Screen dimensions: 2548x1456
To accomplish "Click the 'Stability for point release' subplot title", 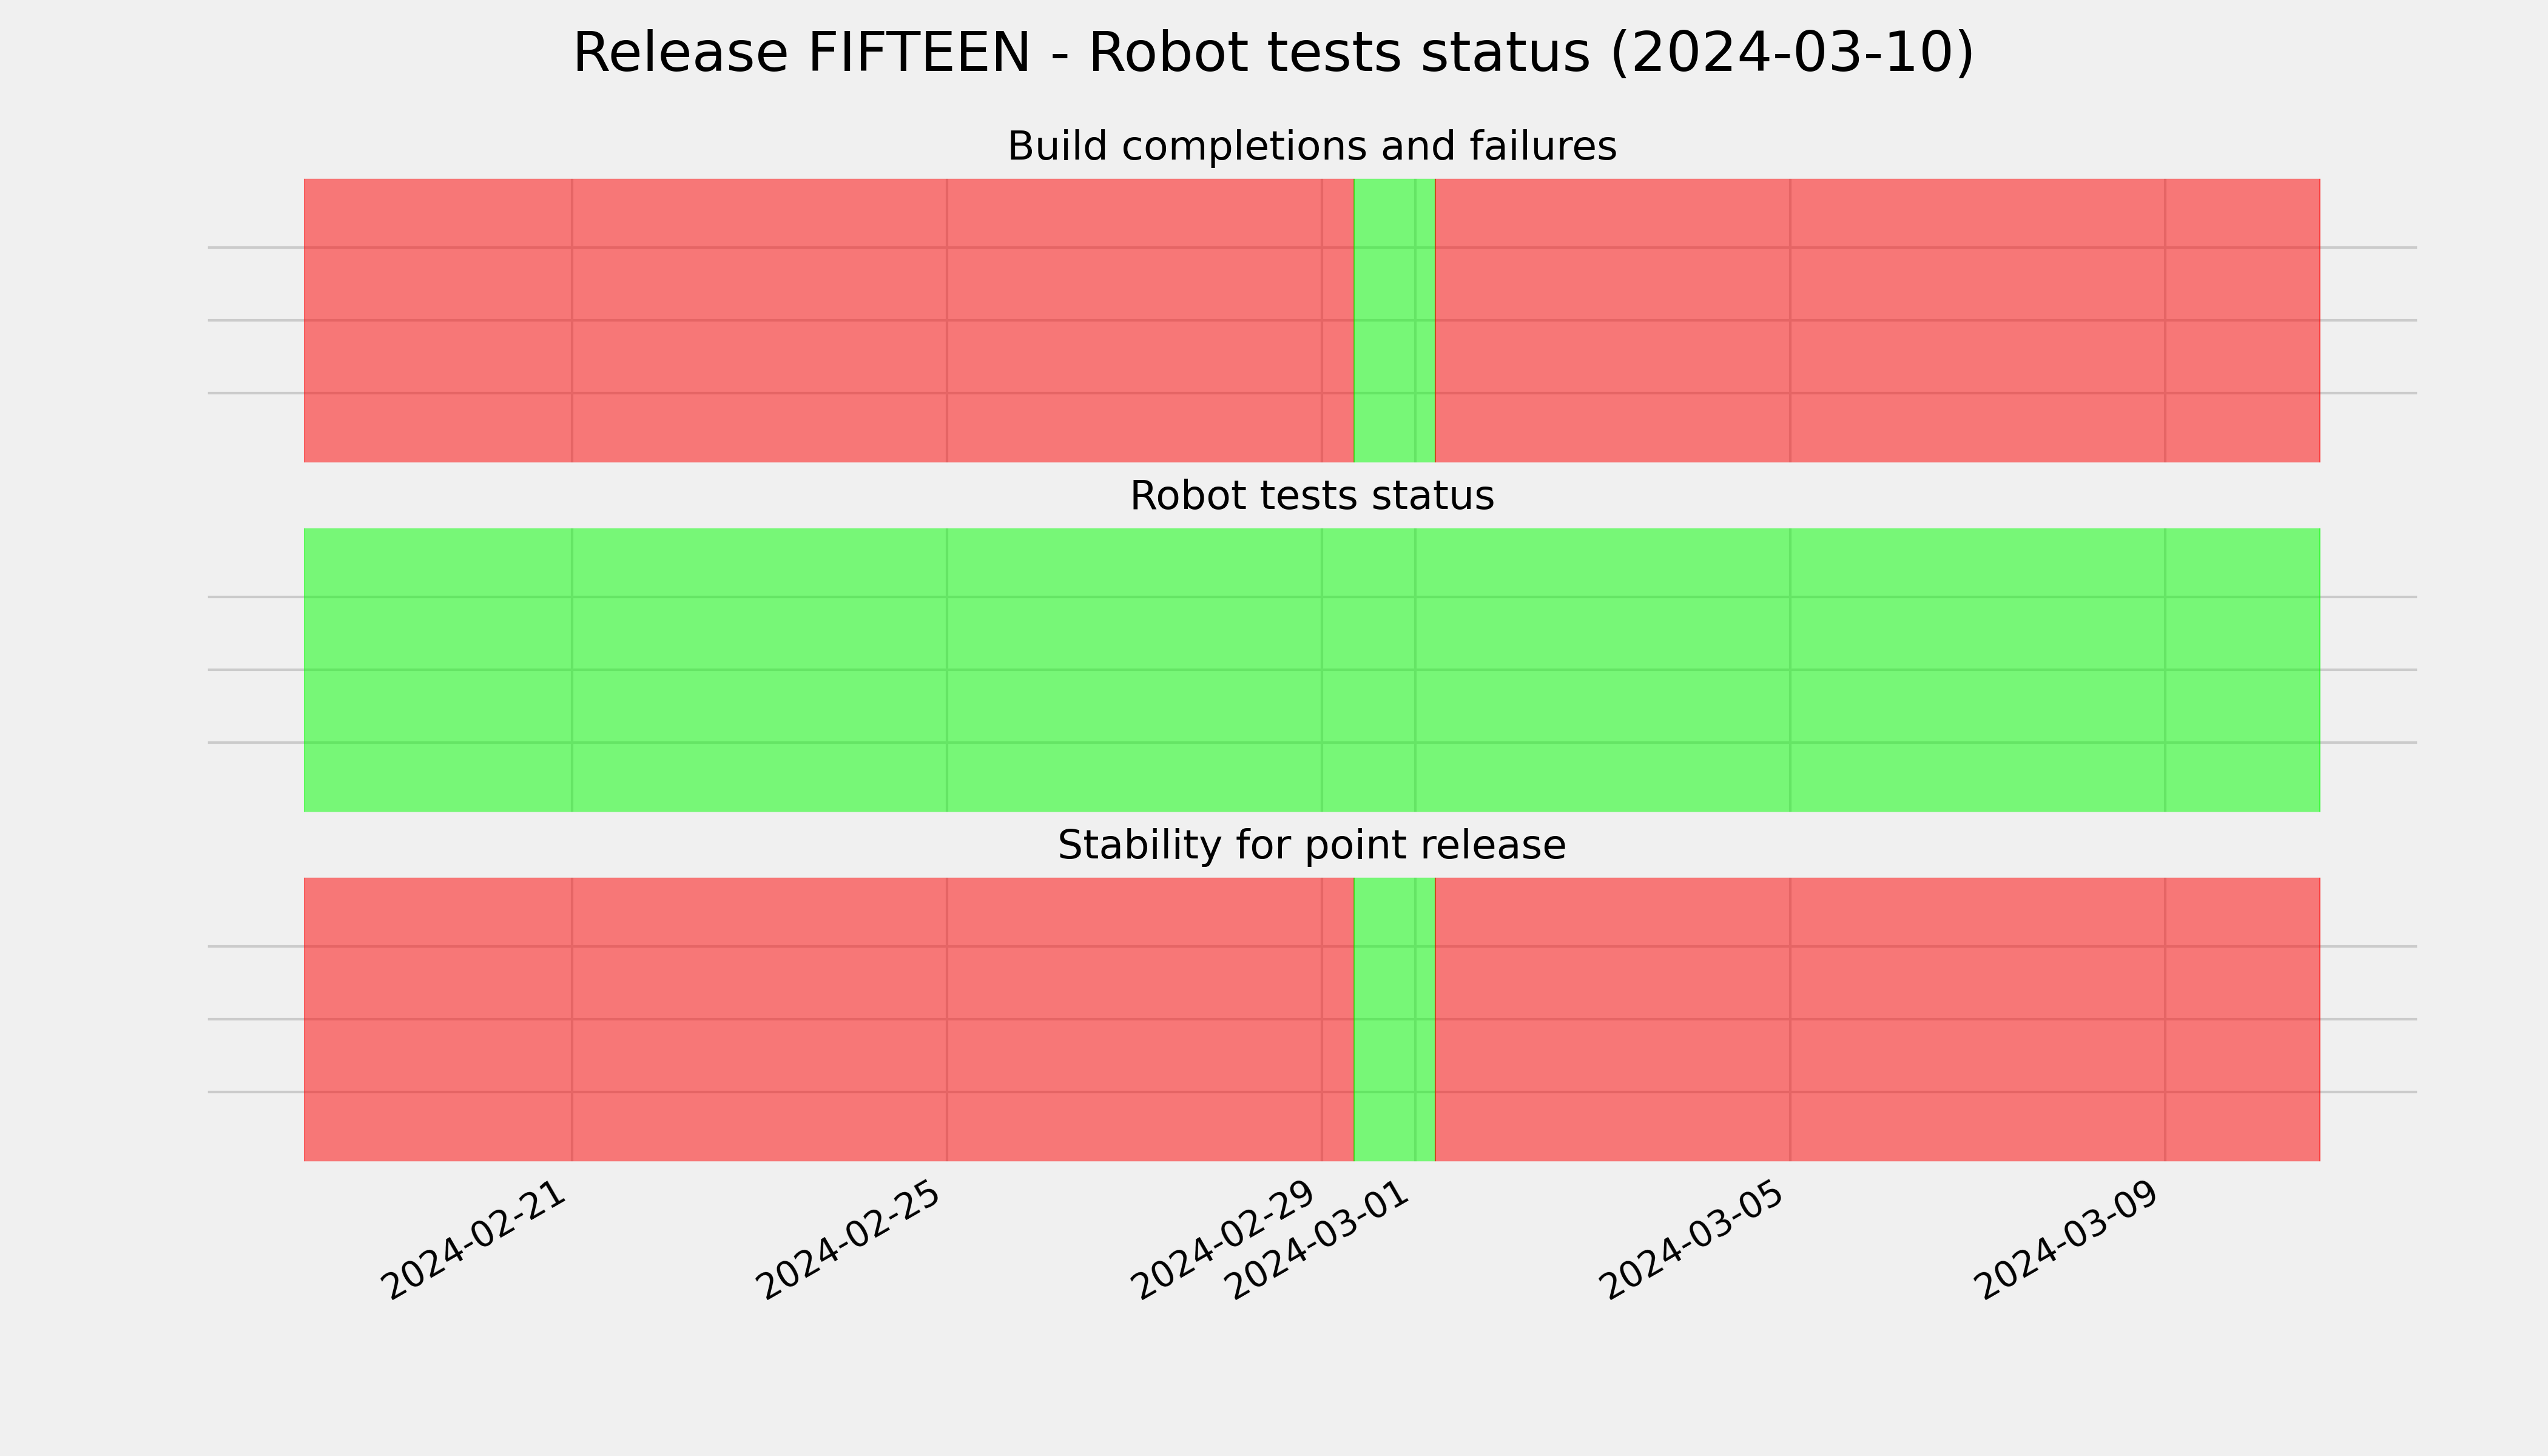I will (x=1312, y=846).
